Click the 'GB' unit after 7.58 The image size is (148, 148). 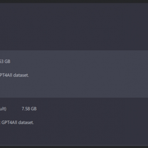pyautogui.click(x=34, y=109)
